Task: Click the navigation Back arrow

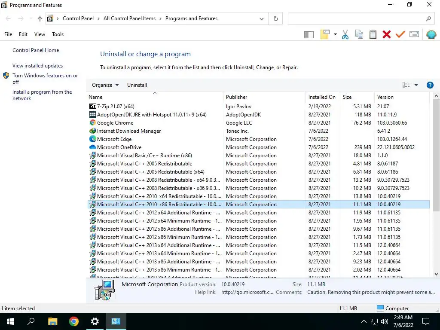Action: (x=8, y=18)
